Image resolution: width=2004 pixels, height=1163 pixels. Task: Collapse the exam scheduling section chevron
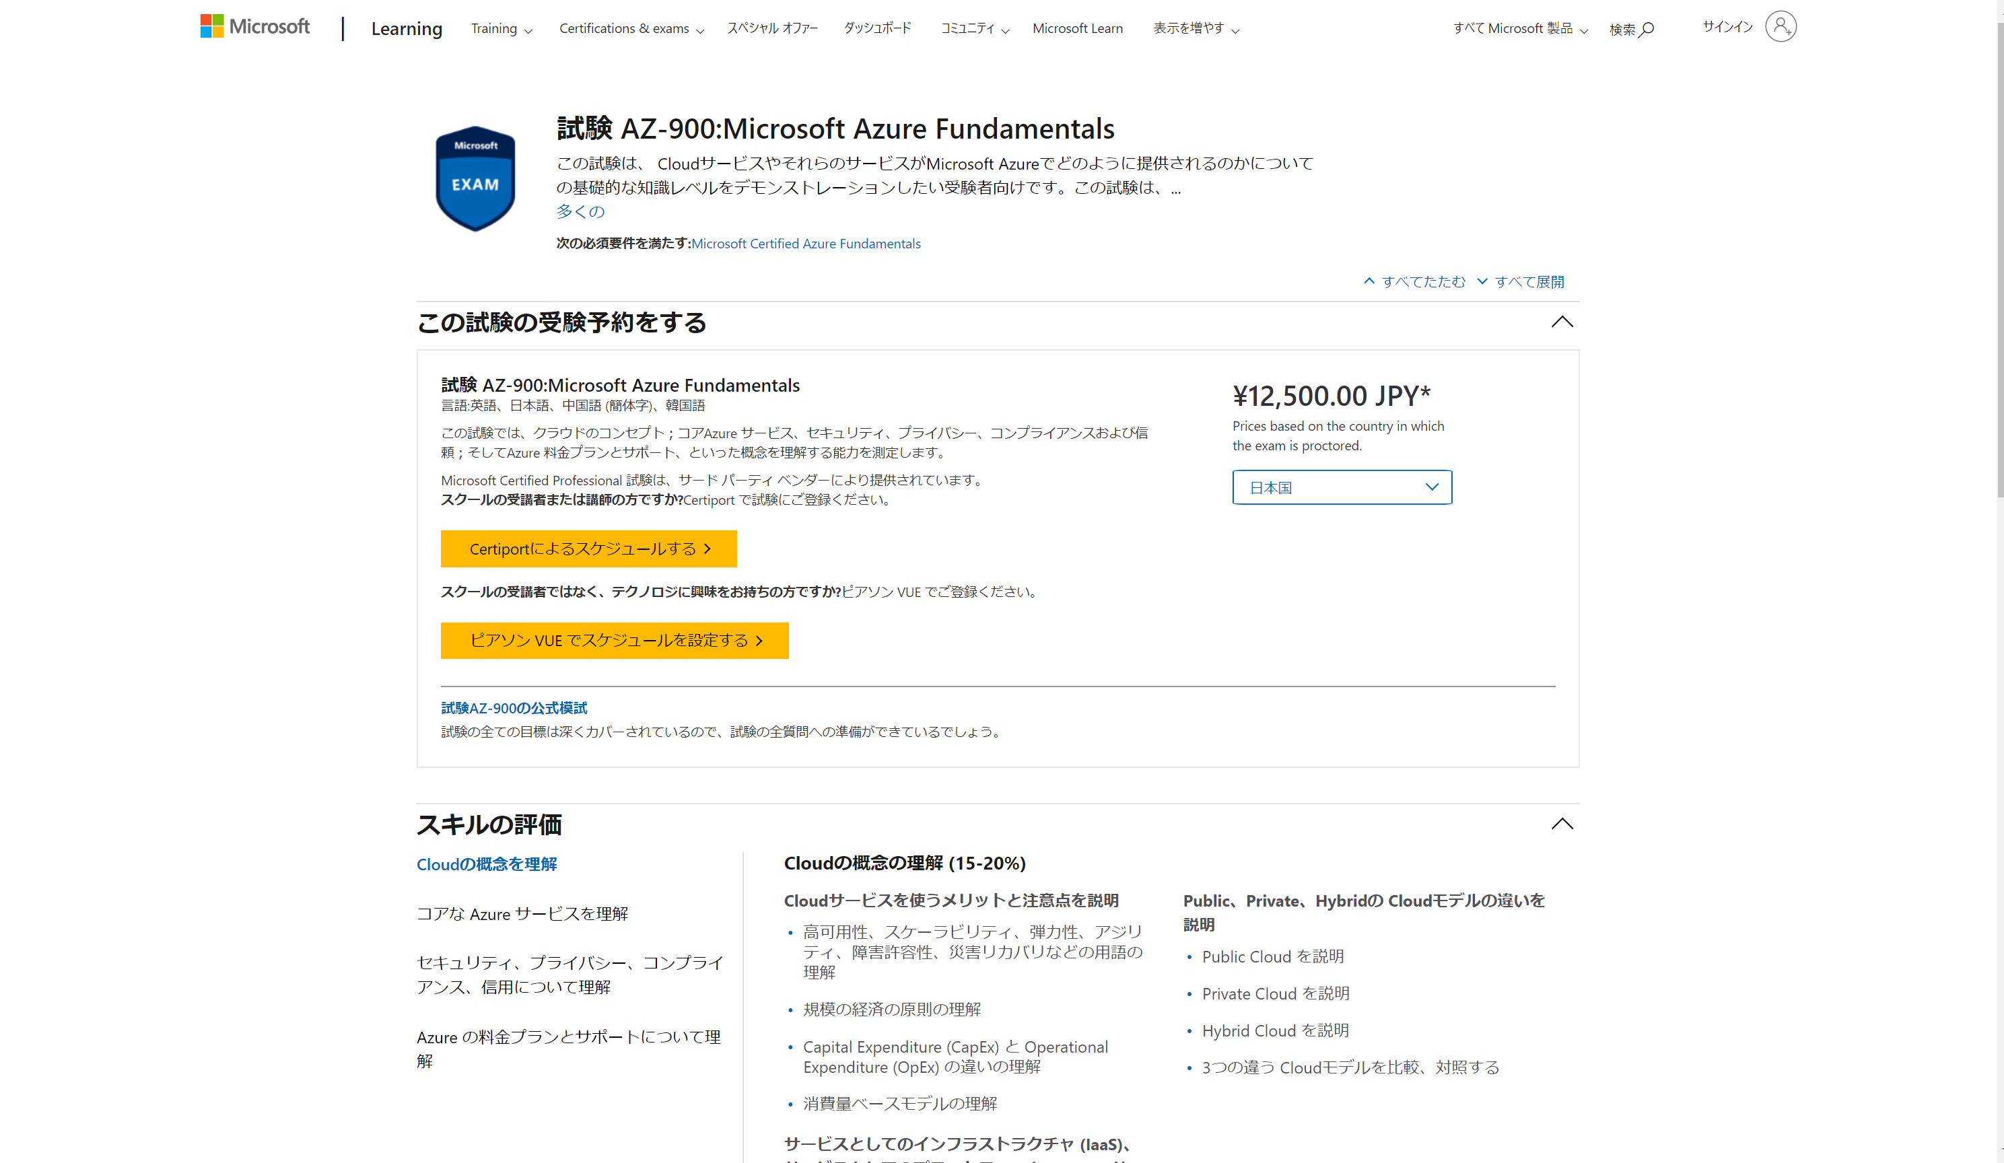pos(1562,322)
